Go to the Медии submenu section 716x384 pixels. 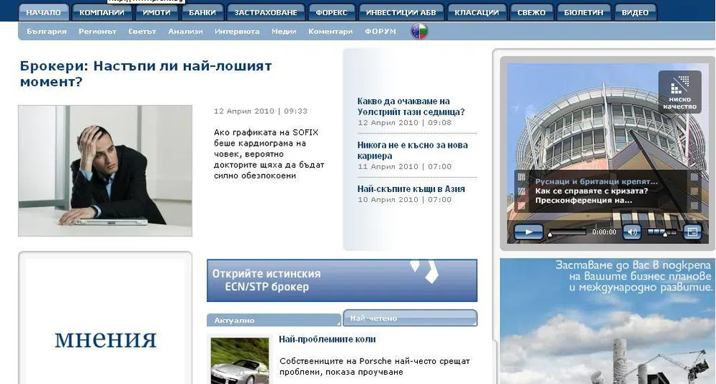(x=284, y=31)
